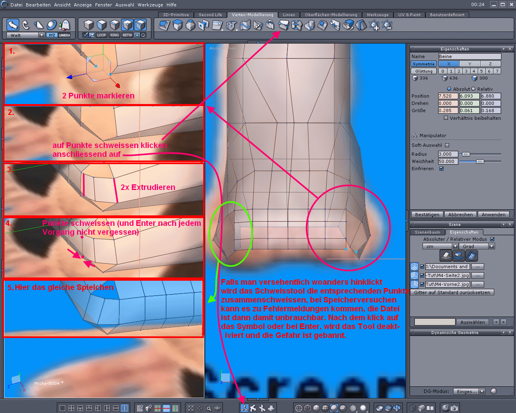Toggle the XYZ axis mode
This screenshot has height=413, width=516.
(x=52, y=35)
